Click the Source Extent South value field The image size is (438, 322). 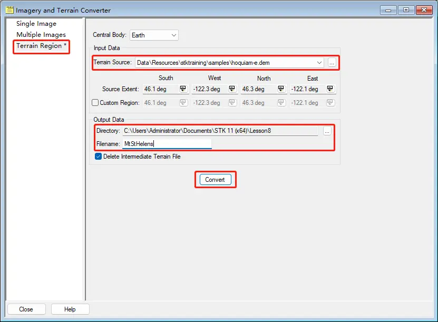161,89
